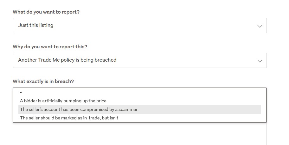Click 'bidder' in the price bumping option
Viewport: 289px width, 145px height.
31,101
